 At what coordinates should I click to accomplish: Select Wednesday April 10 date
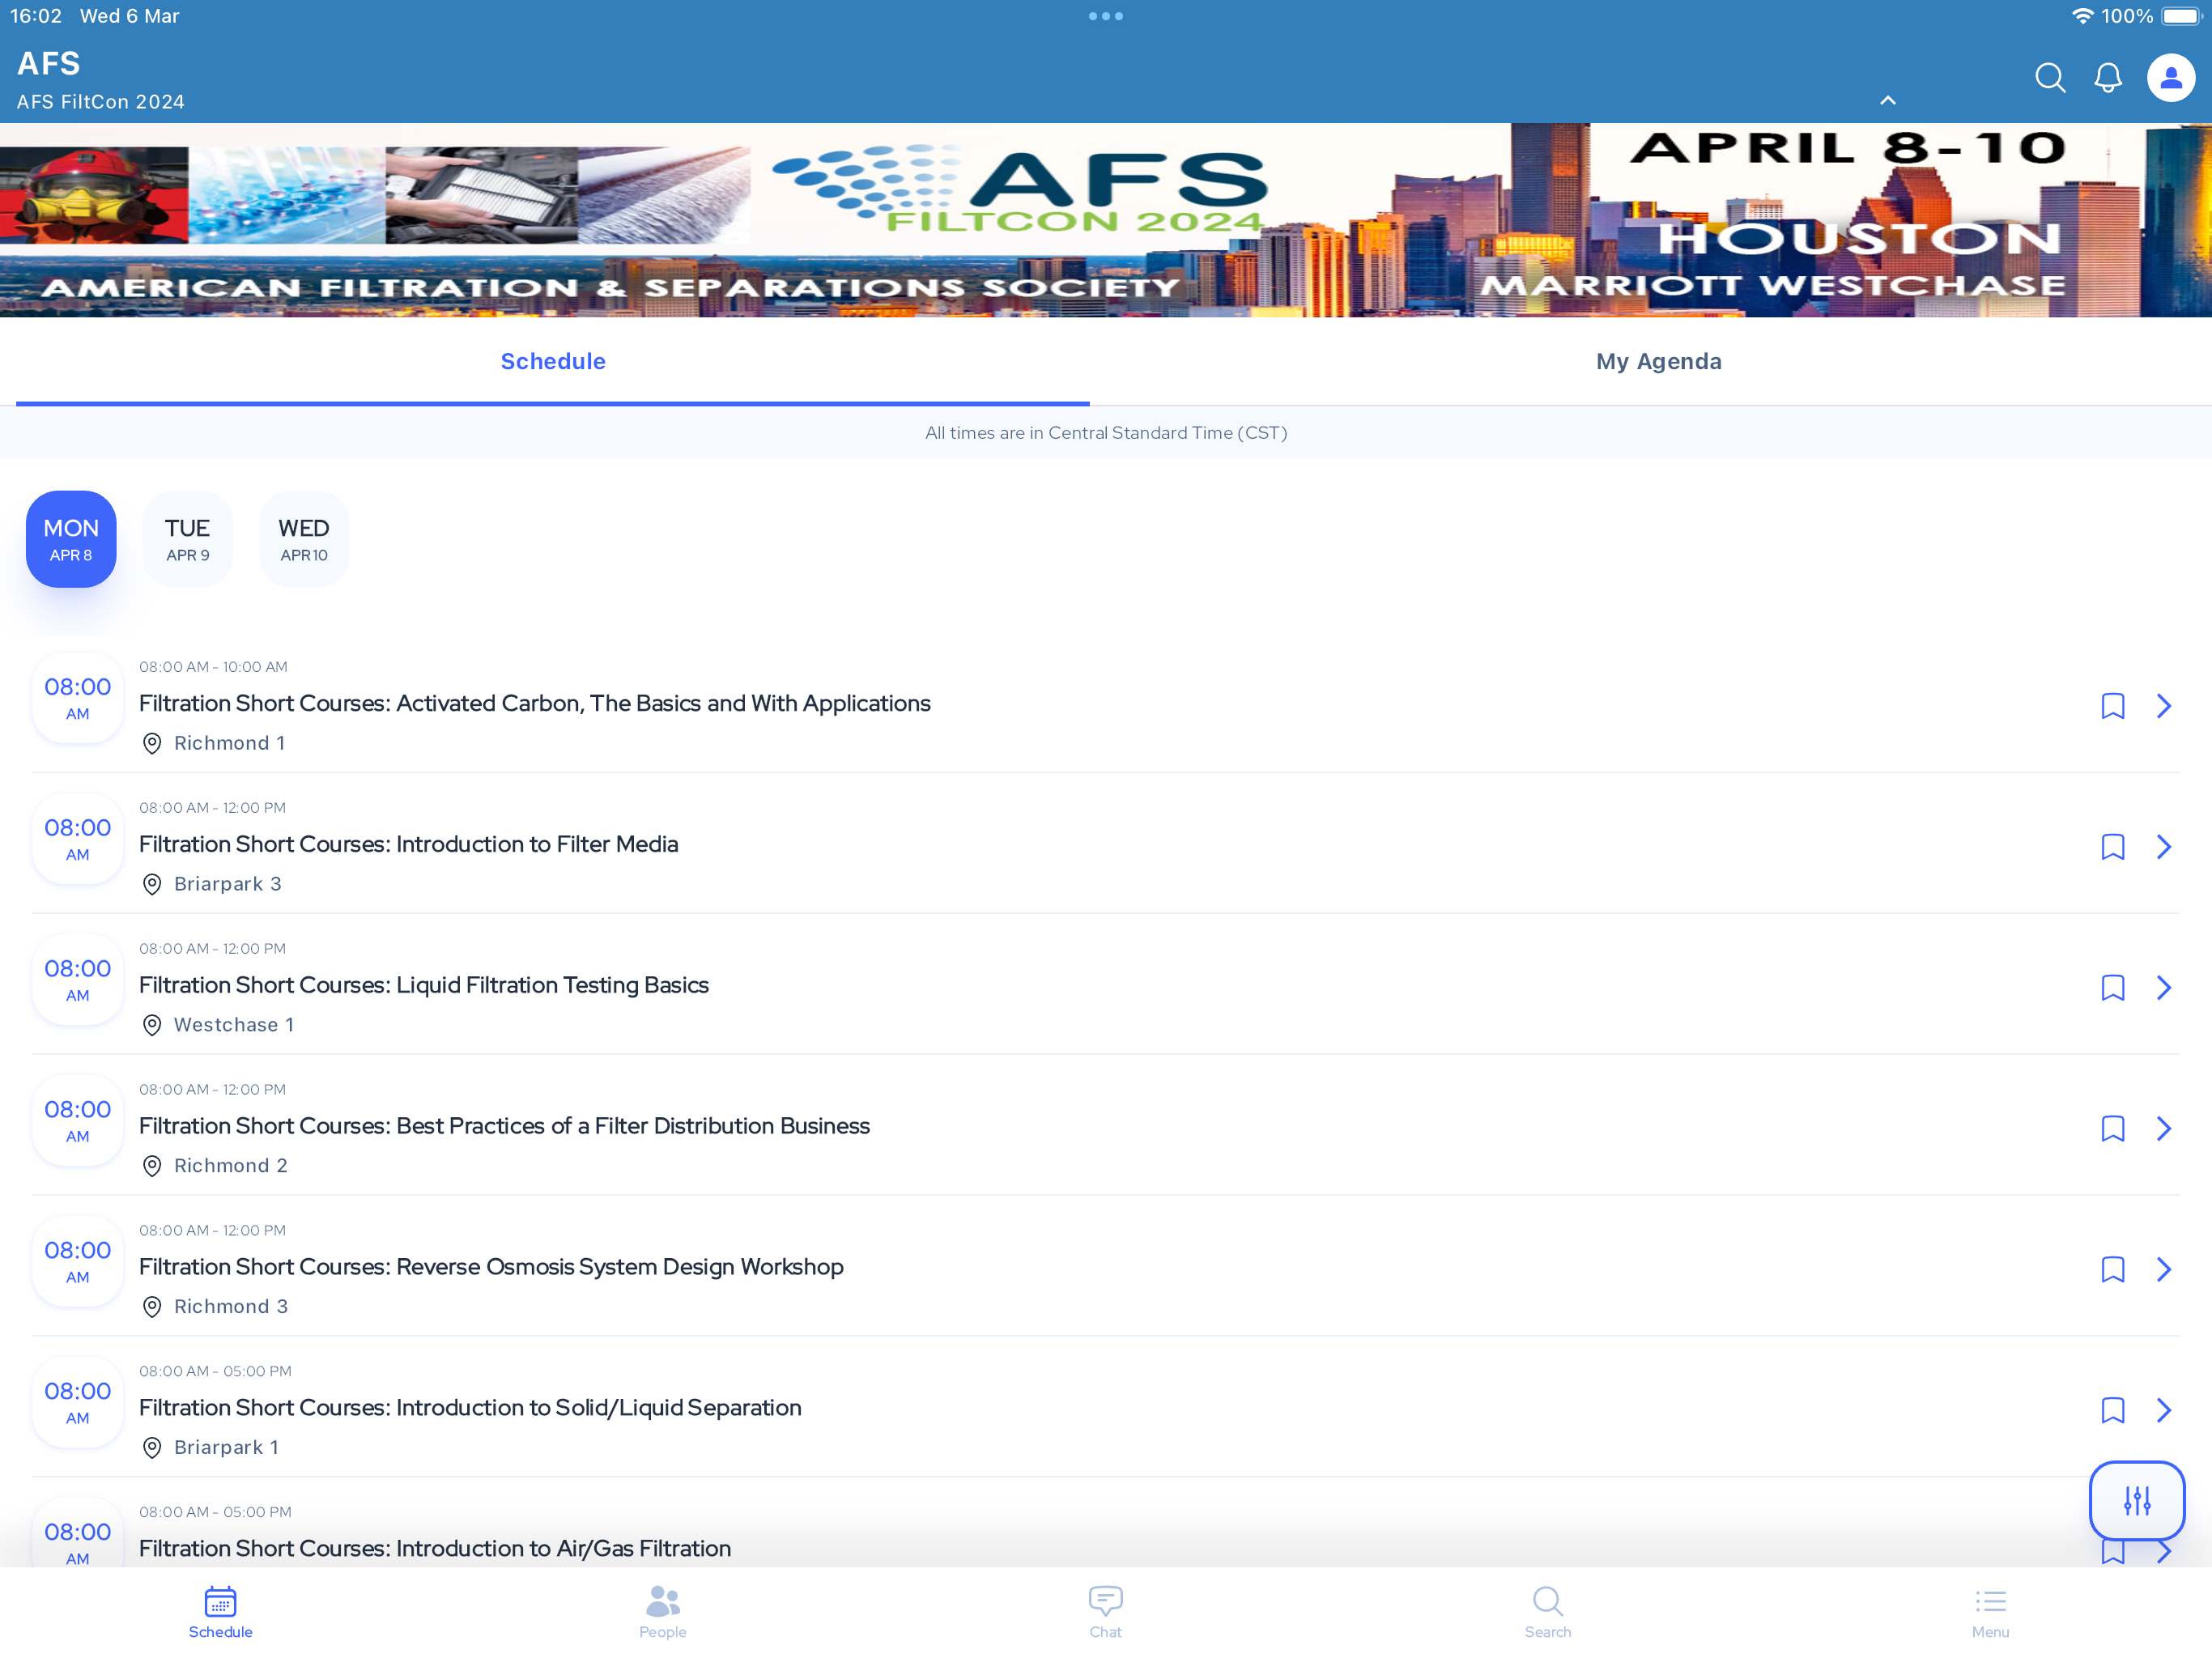click(304, 539)
